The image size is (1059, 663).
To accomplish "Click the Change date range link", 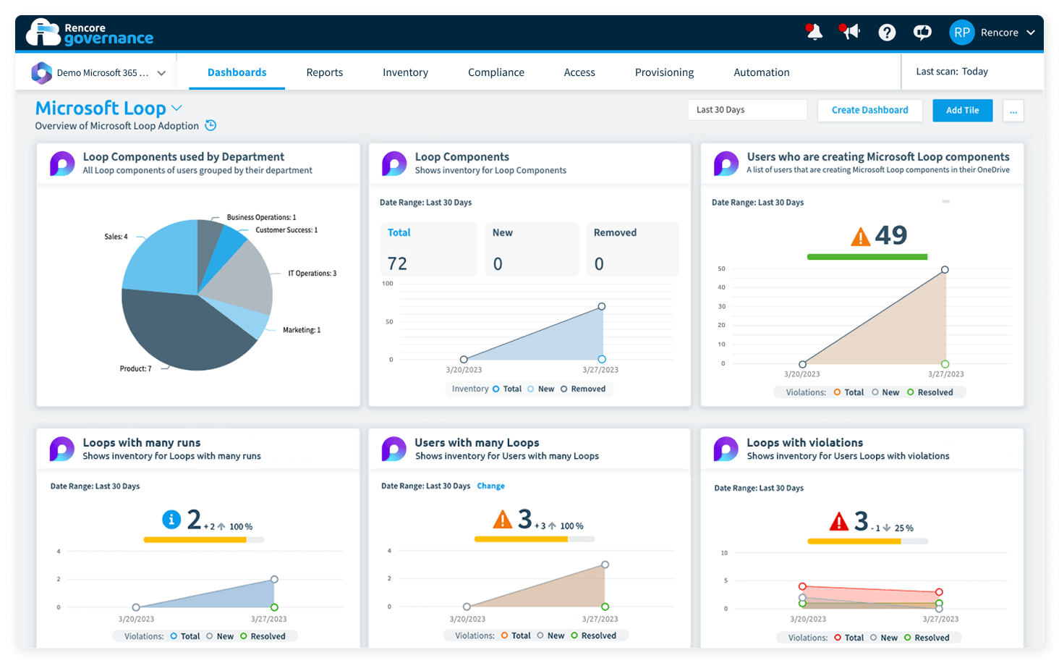I will (x=490, y=486).
